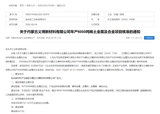Set font size to 小
Screen dimensions: 160x114
click(x=140, y=38)
